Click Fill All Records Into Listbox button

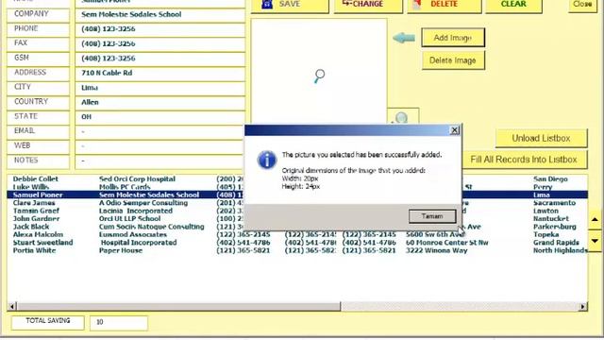[524, 160]
